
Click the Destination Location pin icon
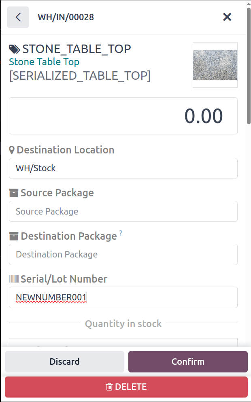pyautogui.click(x=12, y=150)
